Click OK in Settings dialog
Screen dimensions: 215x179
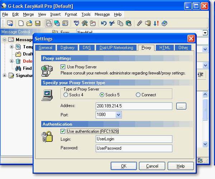124,166
